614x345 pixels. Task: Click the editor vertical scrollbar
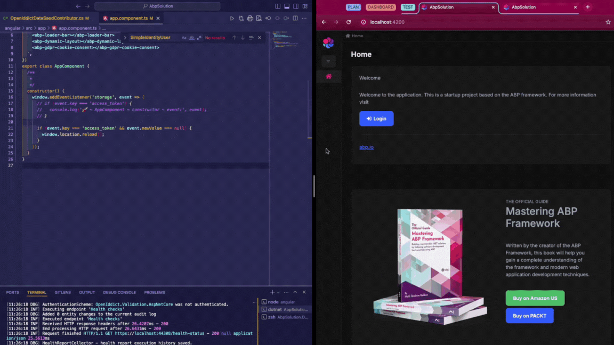[x=310, y=106]
